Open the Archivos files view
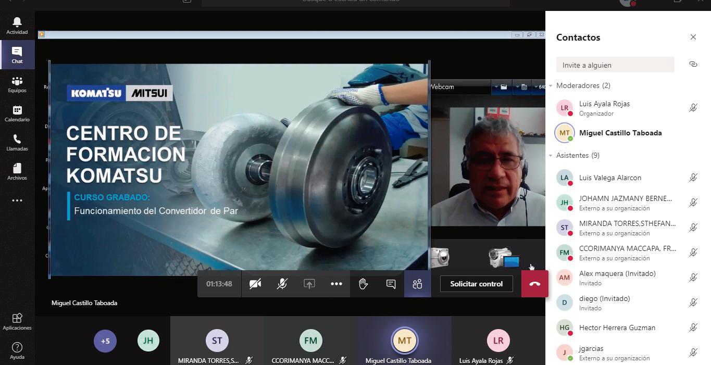The image size is (711, 365). pos(17,171)
